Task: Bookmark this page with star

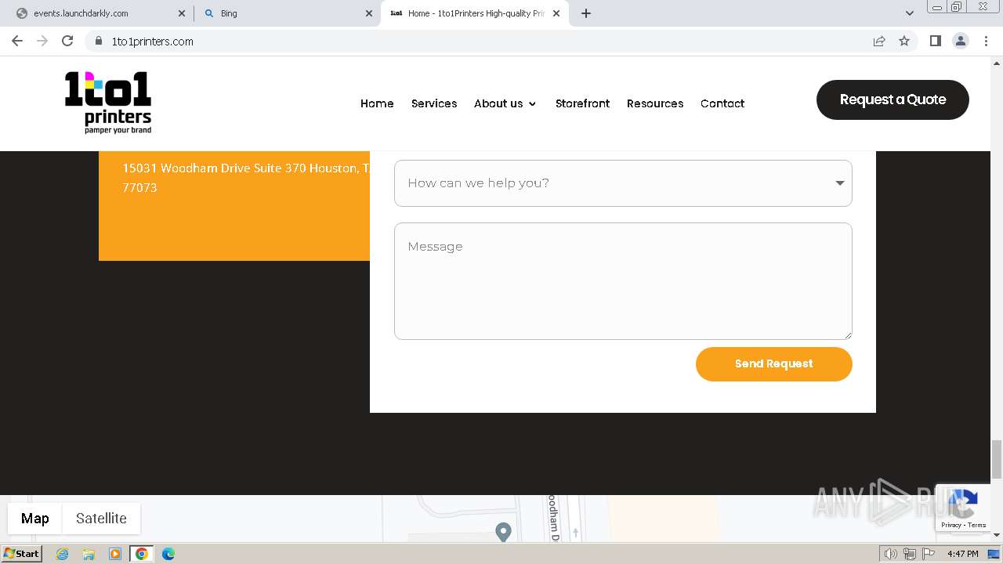Action: [904, 42]
